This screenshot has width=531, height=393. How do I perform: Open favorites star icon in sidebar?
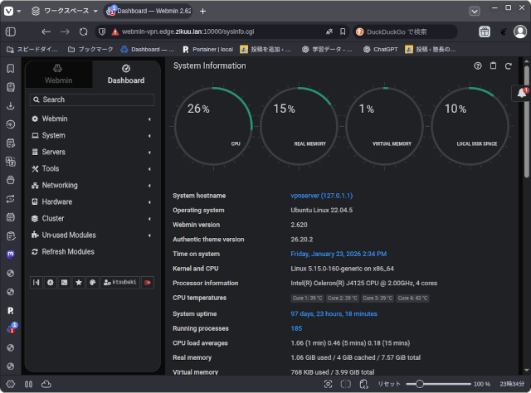(79, 283)
